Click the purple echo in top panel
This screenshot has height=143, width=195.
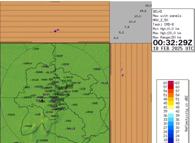[x=56, y=31]
